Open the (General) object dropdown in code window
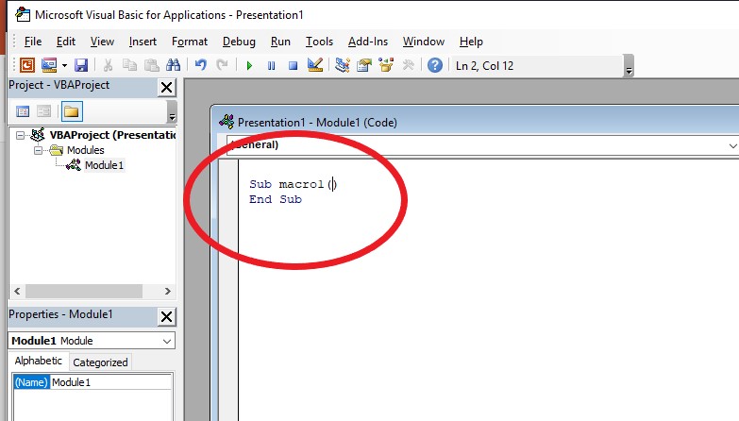 pyautogui.click(x=732, y=145)
